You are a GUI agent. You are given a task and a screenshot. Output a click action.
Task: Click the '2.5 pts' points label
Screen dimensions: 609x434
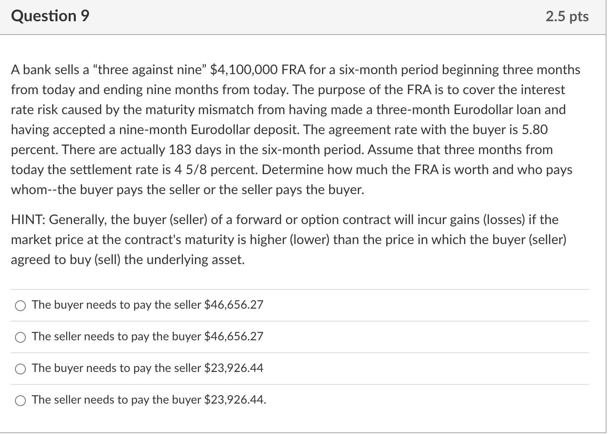click(567, 17)
